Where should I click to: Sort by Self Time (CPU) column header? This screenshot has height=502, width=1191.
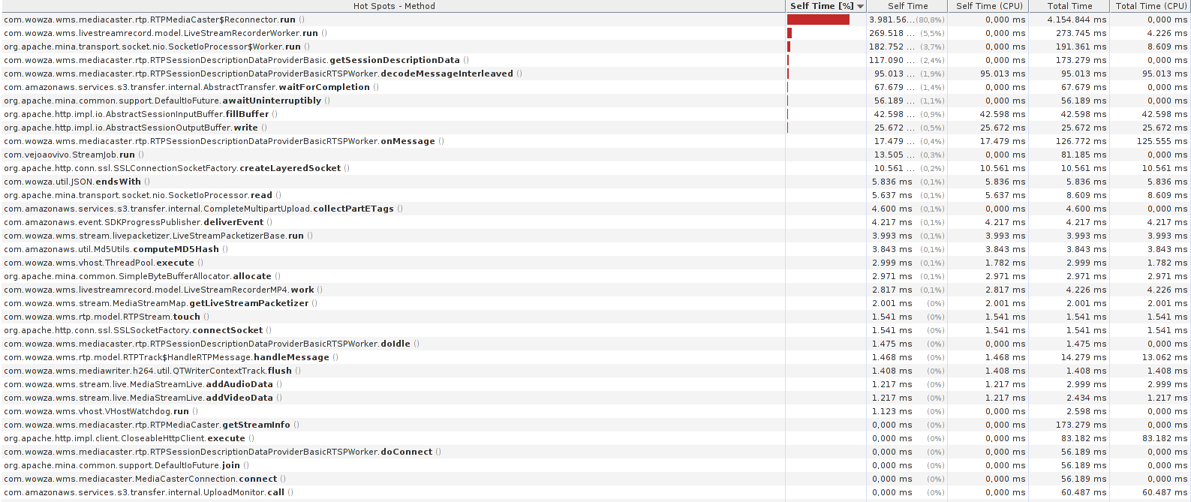click(x=988, y=6)
